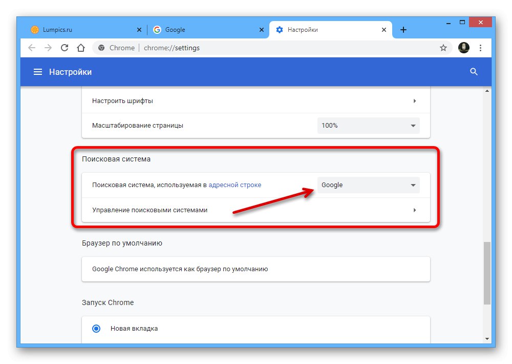Open the Lumpics.ru favicon tab icon
512x364 pixels.
35,29
